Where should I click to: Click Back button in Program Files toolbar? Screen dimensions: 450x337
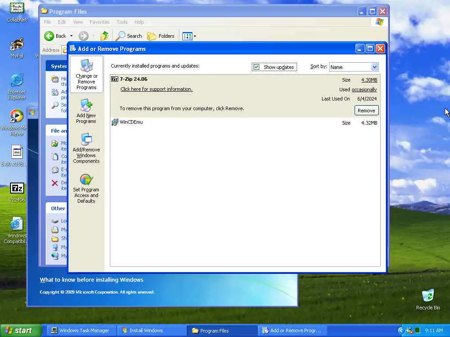pos(55,36)
